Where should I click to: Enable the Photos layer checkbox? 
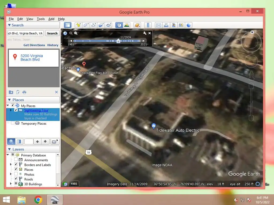pyautogui.click(x=16, y=174)
